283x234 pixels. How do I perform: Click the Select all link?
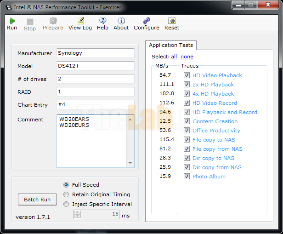[174, 57]
